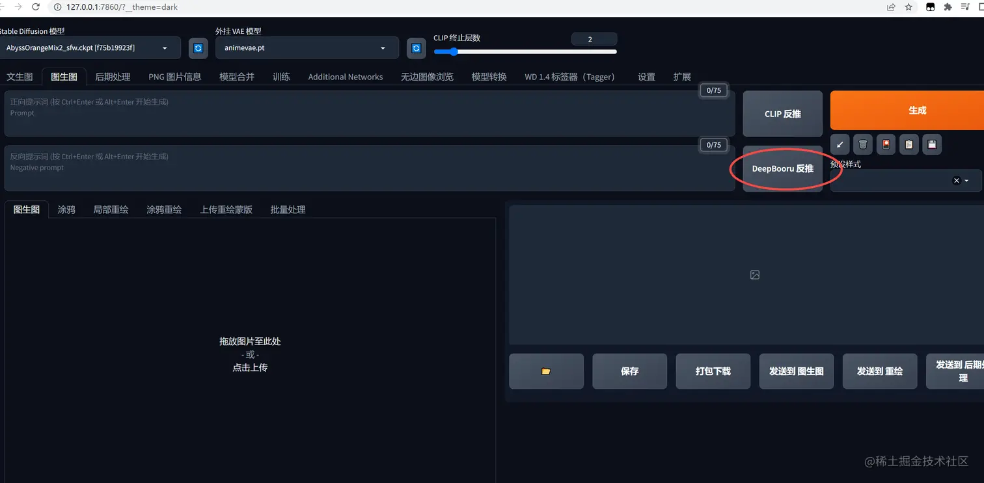
Task: Expand the preset styles (预设样式) dropdown
Action: [966, 181]
